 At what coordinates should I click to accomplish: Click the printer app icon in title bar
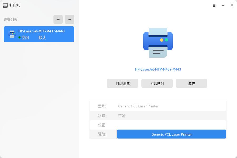point(5,5)
